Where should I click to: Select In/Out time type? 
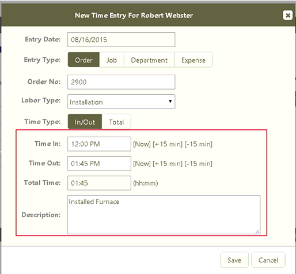tap(85, 122)
